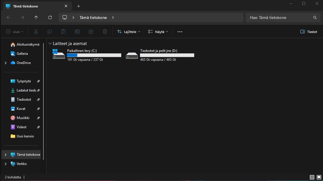Open the Näytä view dropdown
Screen dimensions: 323x181
(x=158, y=32)
